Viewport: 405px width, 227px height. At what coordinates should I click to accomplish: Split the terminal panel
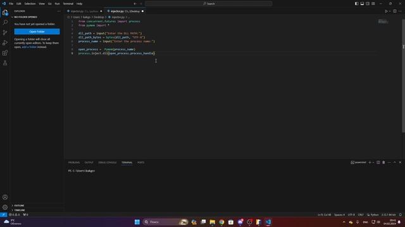(378, 163)
